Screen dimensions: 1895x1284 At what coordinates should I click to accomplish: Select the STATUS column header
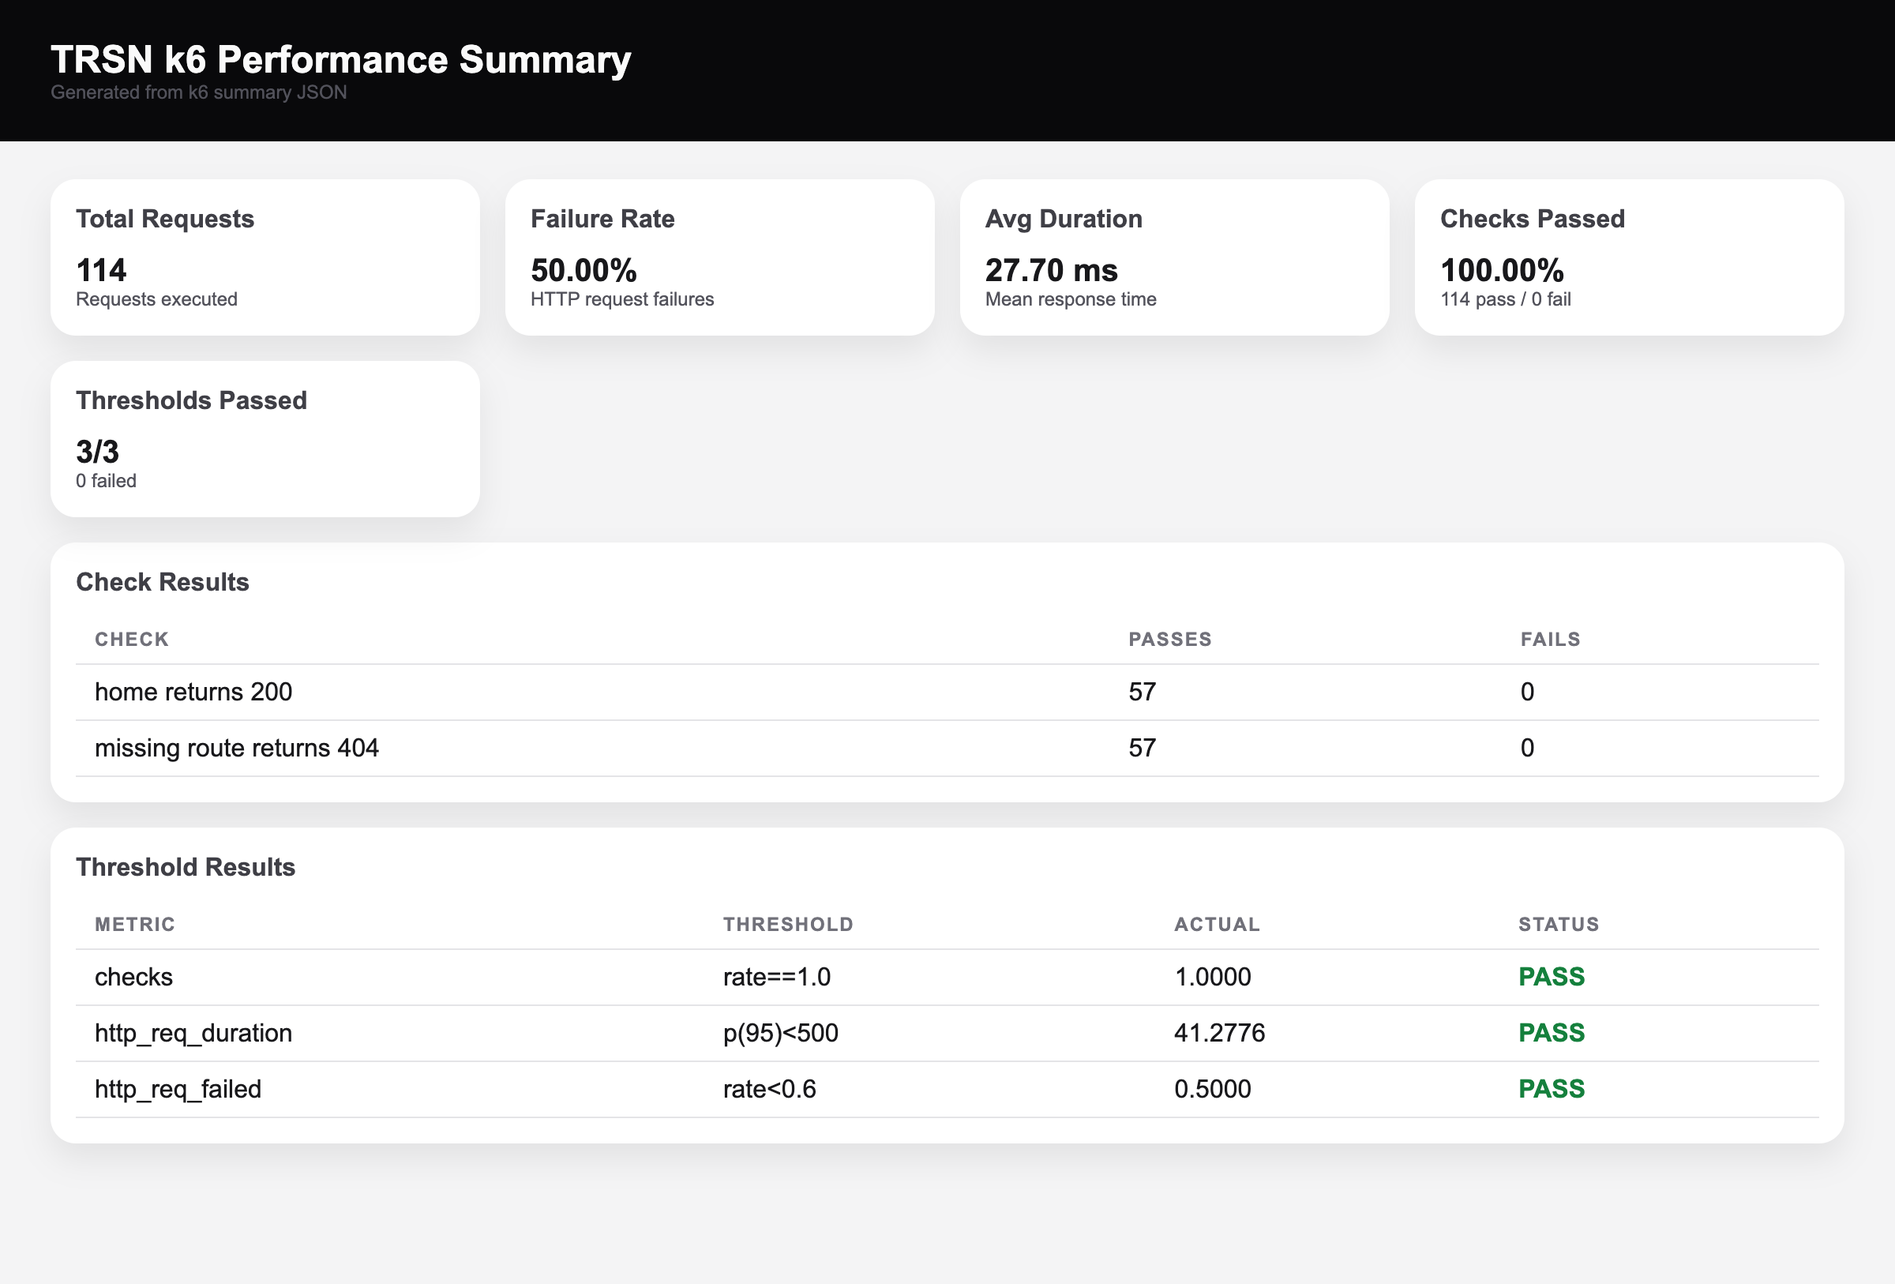tap(1558, 925)
